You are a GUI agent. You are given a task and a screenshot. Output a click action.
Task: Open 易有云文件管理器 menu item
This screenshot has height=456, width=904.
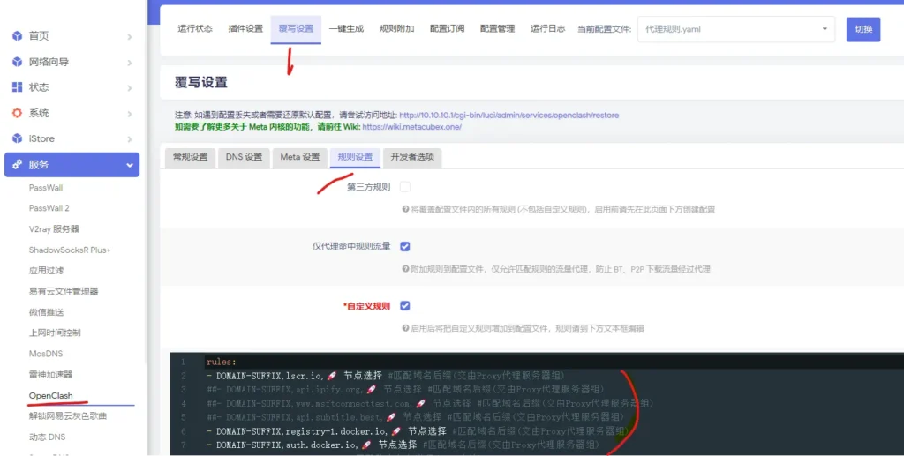[x=64, y=291]
